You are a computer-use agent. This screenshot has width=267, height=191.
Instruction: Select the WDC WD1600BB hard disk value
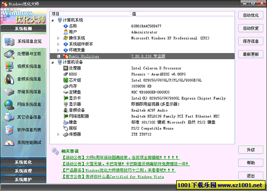coord(150,92)
